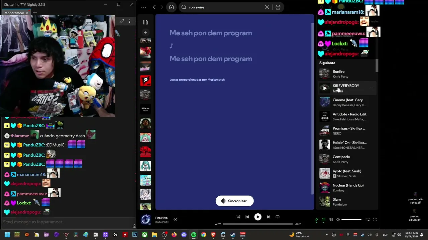The width and height of the screenshot is (428, 240).
Task: Select Holdin' On - Skrillex... in queue
Action: click(346, 145)
